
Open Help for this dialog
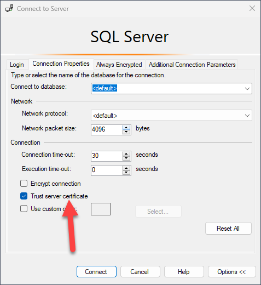click(x=184, y=272)
